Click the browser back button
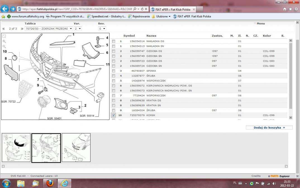Viewport: 300px width, 188px height. tap(5, 9)
